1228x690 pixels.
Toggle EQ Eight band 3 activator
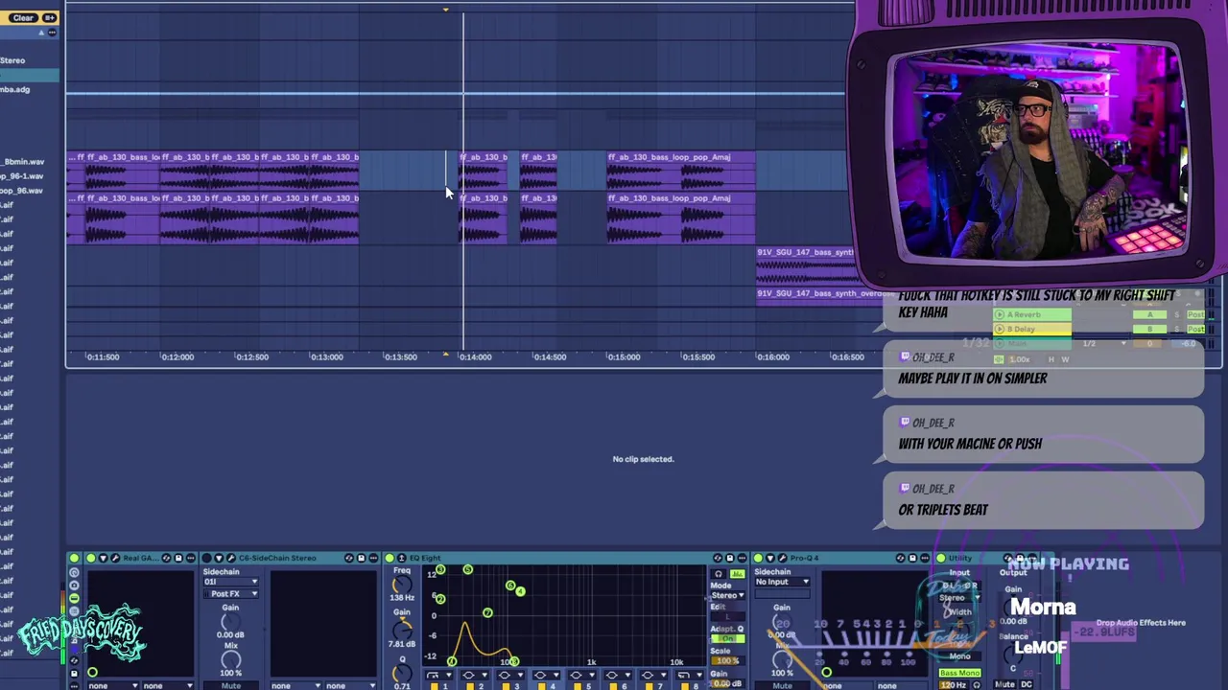(x=506, y=686)
